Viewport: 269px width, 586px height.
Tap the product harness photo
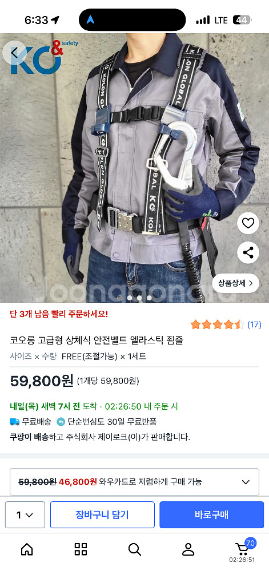(x=134, y=168)
